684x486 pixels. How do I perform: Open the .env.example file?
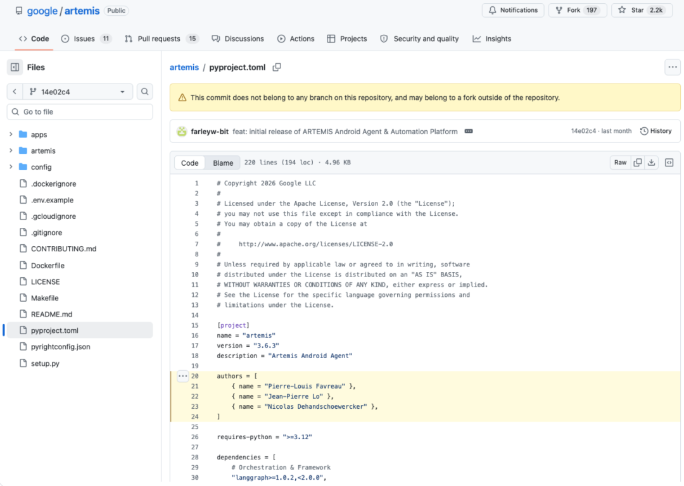point(53,199)
